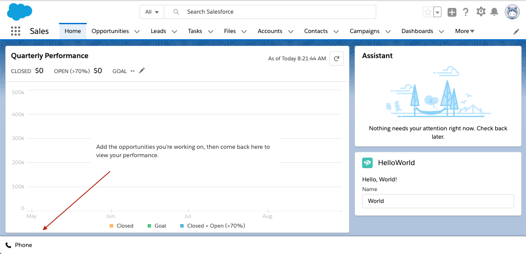Click the Sales app name
Image resolution: width=526 pixels, height=254 pixels.
(x=39, y=31)
